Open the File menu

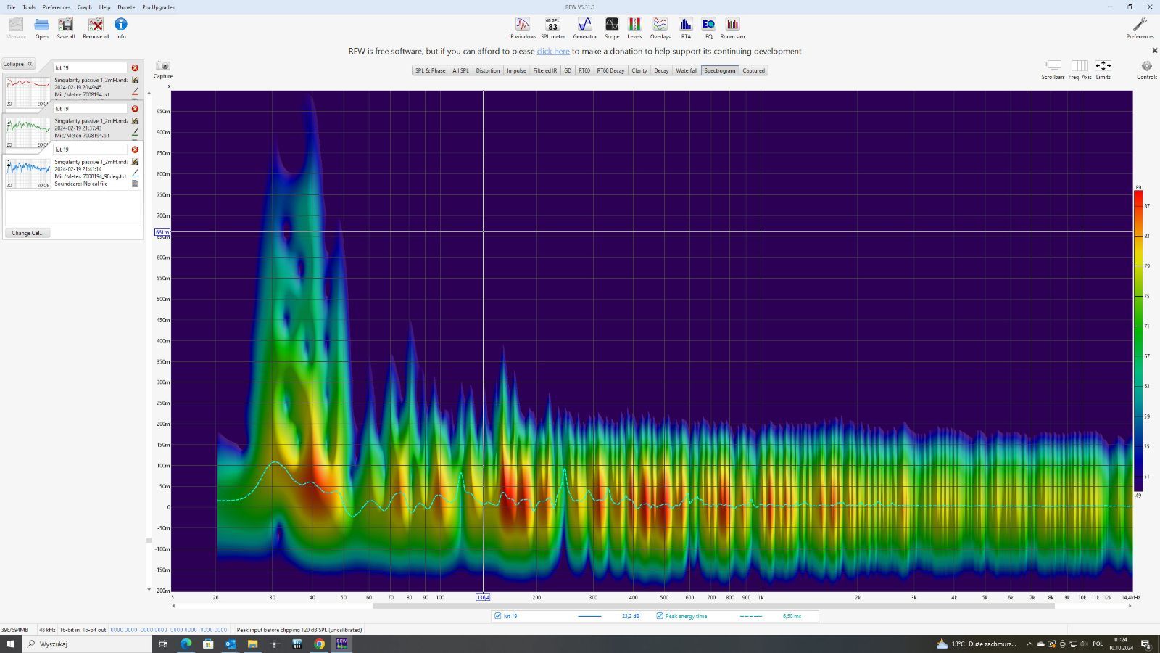[x=11, y=7]
